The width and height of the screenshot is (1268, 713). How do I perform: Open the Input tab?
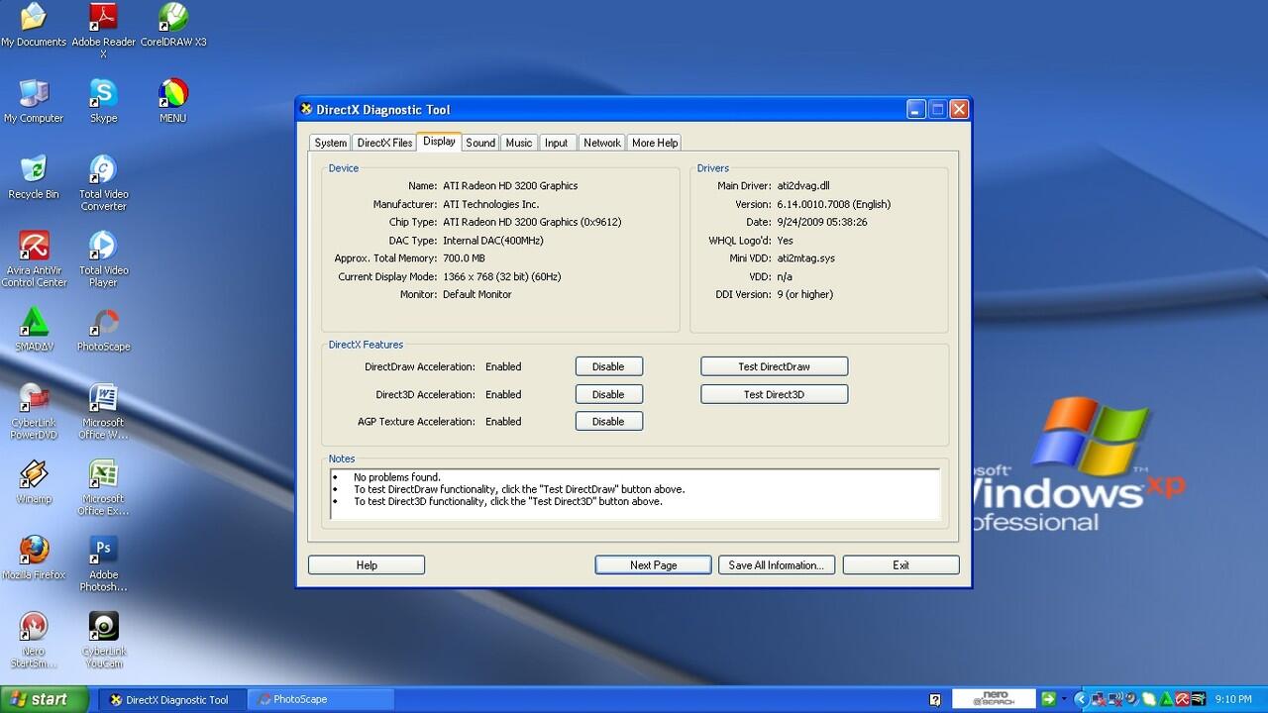click(557, 143)
